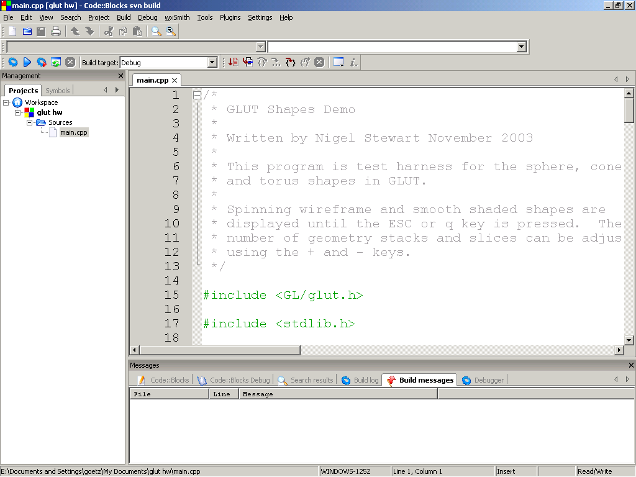Toggle the code fold marker on line 1
Screen dimensions: 636x477
tap(197, 96)
